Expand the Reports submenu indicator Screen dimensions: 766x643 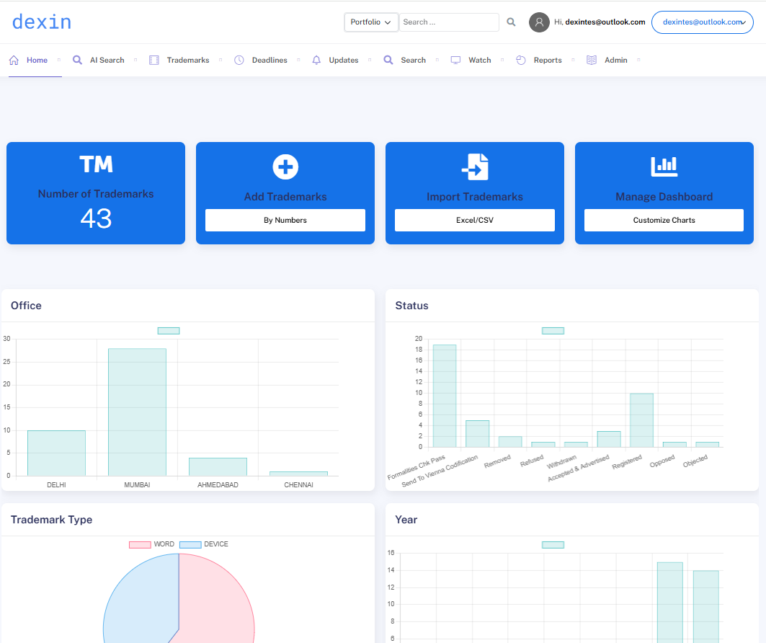[573, 60]
